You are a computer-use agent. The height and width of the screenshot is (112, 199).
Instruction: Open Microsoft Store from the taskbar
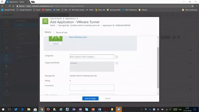35,109
